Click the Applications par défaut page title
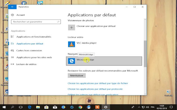 [92, 15]
